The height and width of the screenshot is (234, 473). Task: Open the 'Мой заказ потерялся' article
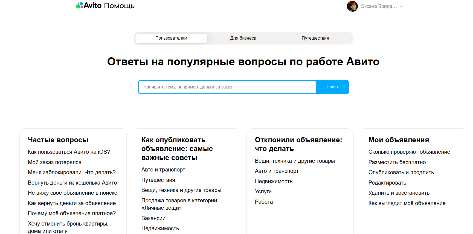coord(55,162)
